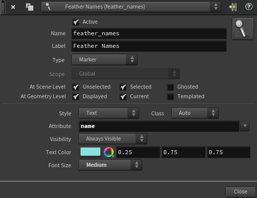Click the red value field 0.25
The height and width of the screenshot is (198, 257).
coord(138,152)
